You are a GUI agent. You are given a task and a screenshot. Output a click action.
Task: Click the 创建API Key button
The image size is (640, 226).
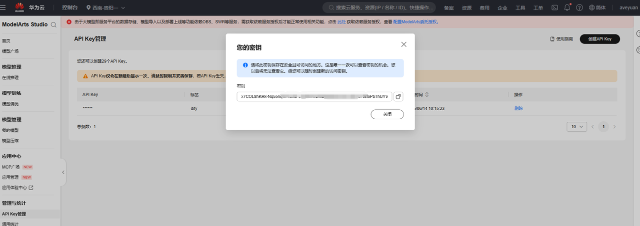(x=599, y=39)
